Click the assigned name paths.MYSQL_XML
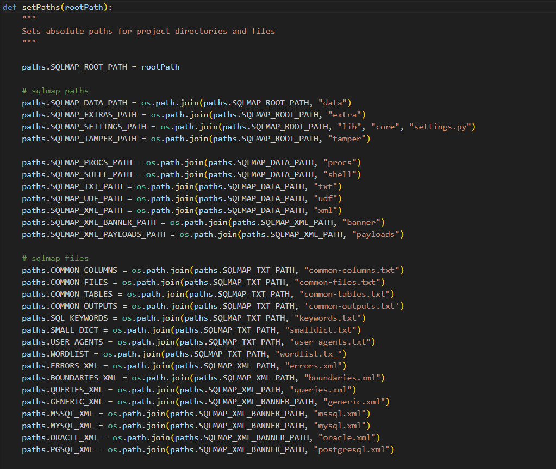This screenshot has width=556, height=469. click(x=58, y=426)
